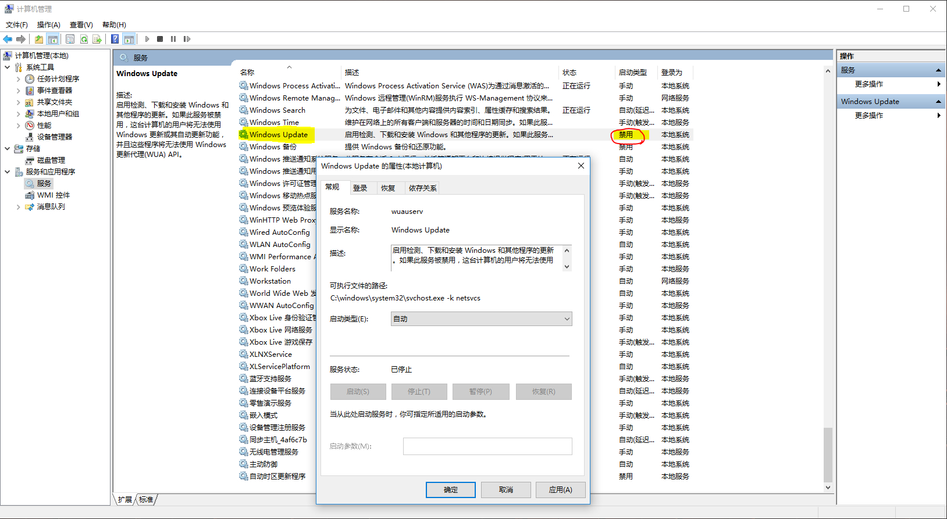Click the blue Back arrow toolbar icon
The image size is (947, 519).
pos(8,39)
